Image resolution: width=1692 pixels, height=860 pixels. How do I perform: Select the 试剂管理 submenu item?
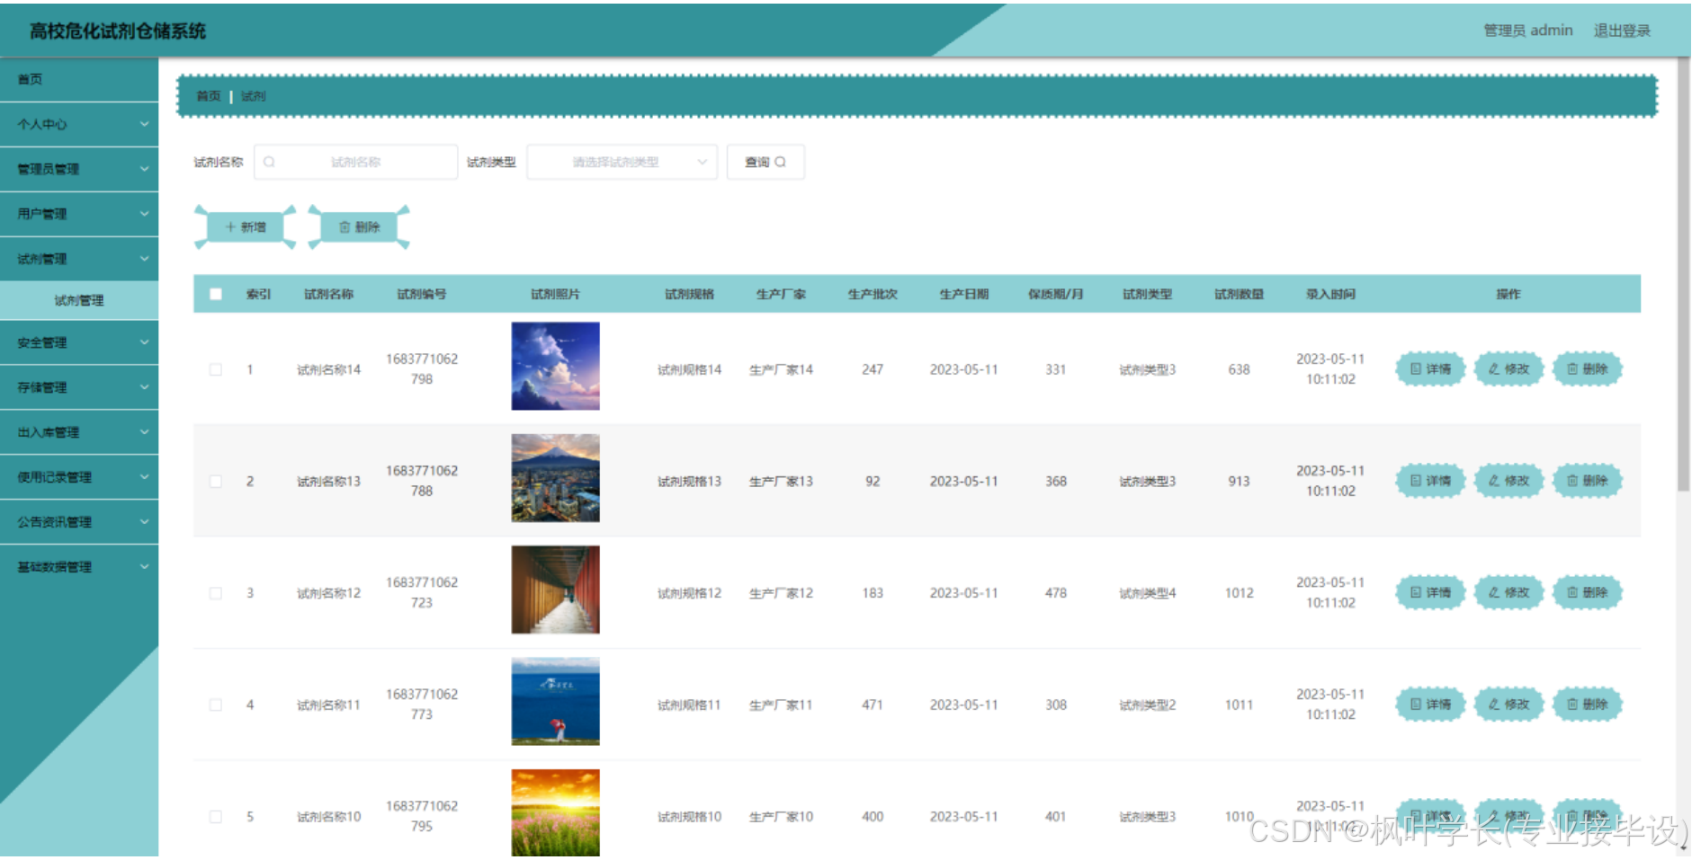point(79,300)
